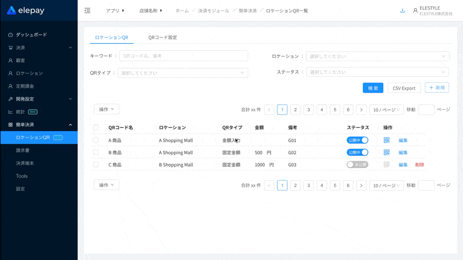The height and width of the screenshot is (260, 463).
Task: Enable the 未公開 switch for C 商品
Action: click(357, 165)
